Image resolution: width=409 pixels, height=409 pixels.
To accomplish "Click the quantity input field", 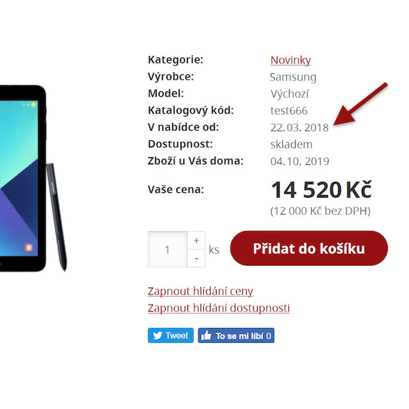I will pos(168,249).
